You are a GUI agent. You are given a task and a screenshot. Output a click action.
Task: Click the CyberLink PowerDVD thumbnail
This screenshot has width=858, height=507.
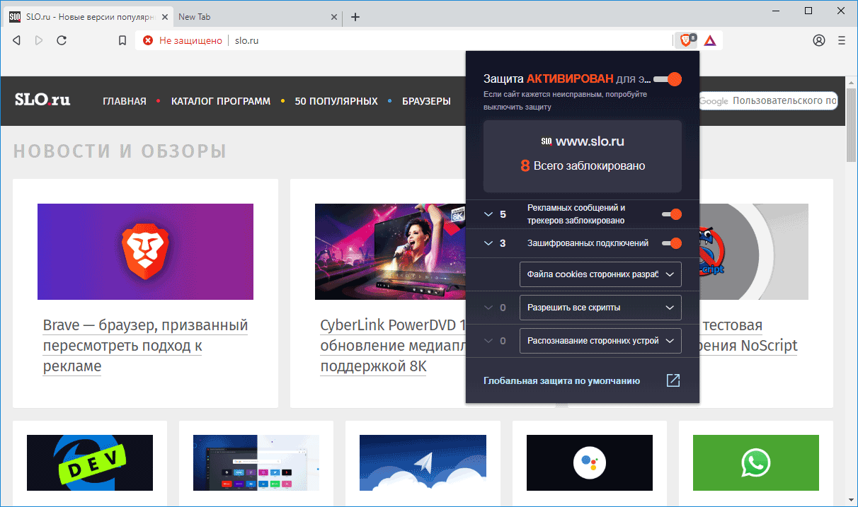coord(390,252)
